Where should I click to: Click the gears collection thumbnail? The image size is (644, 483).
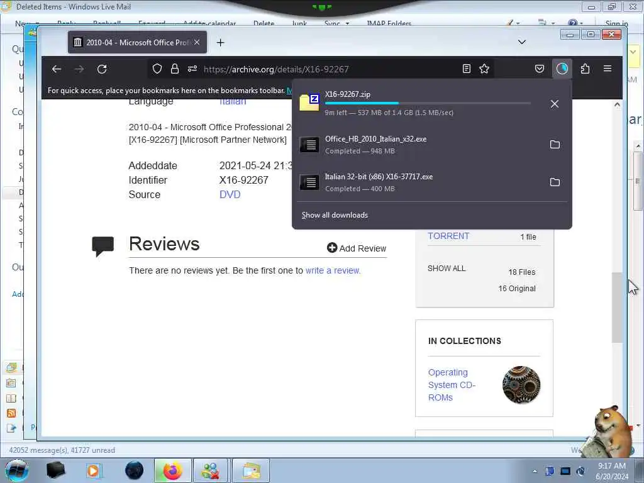521,385
